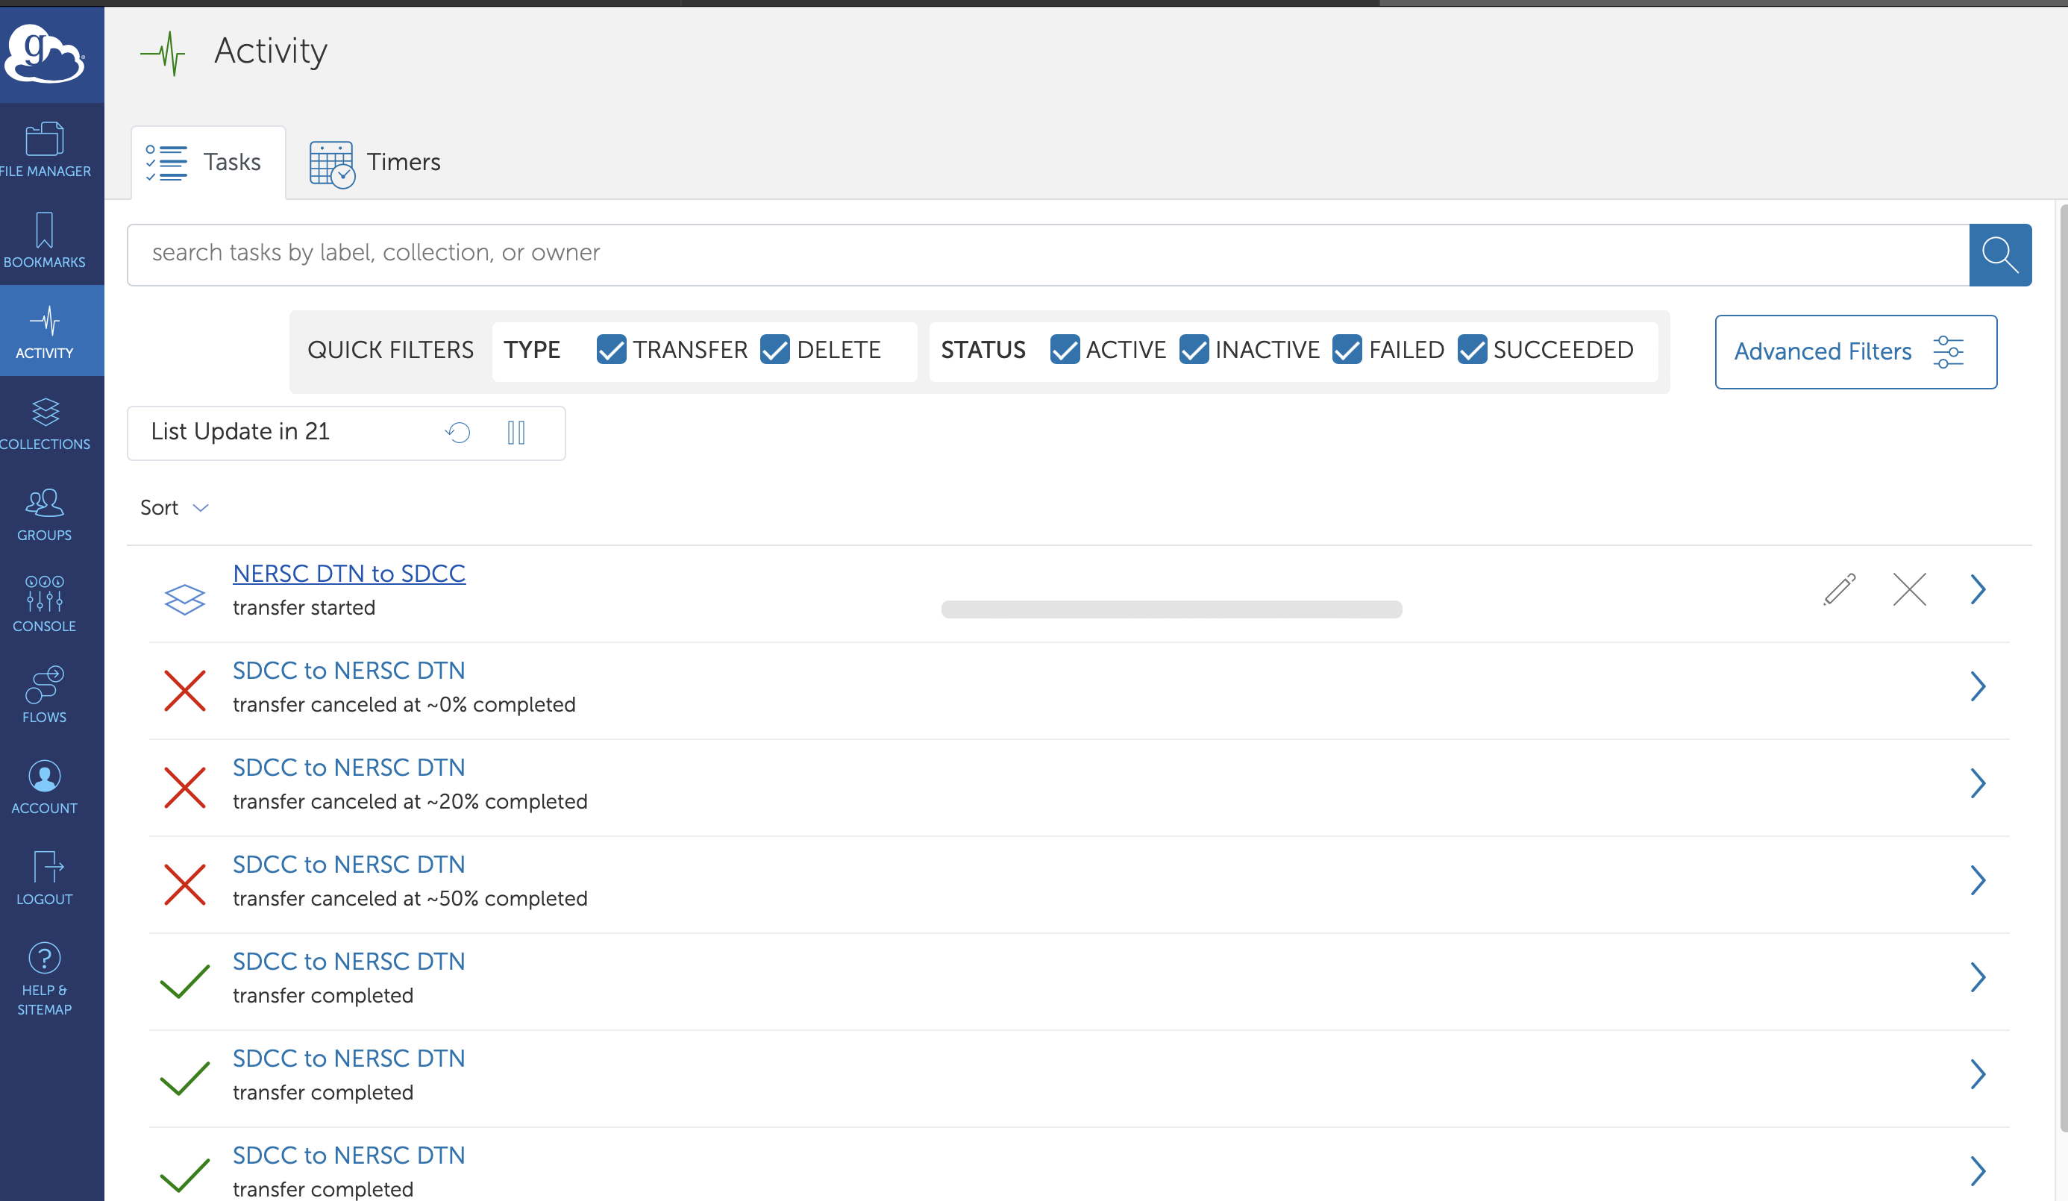The height and width of the screenshot is (1201, 2068).
Task: Toggle the SUCCEEDED status filter
Action: (x=1472, y=349)
